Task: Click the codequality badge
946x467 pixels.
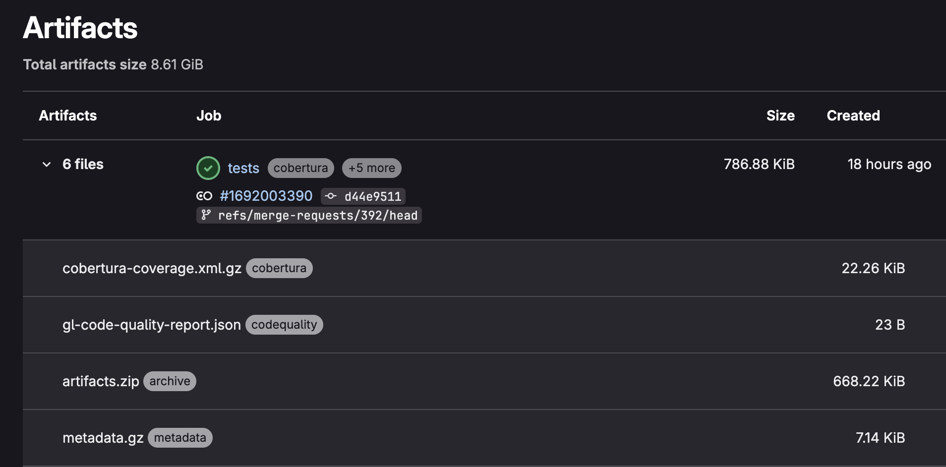Action: point(284,325)
